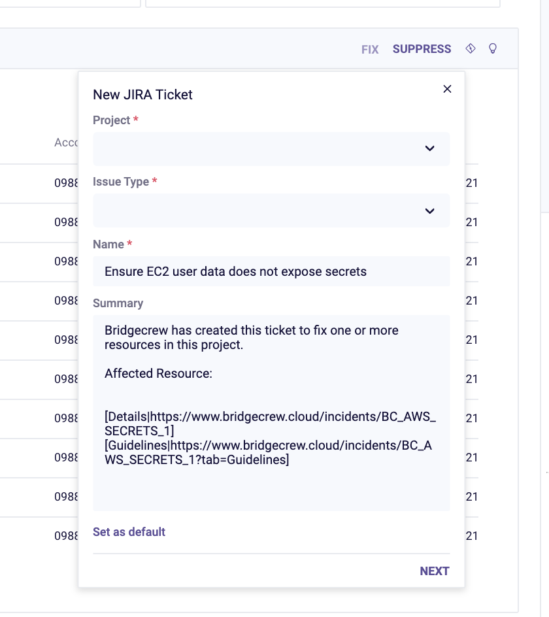The width and height of the screenshot is (549, 617).
Task: Open the Project dropdown
Action: 271,149
